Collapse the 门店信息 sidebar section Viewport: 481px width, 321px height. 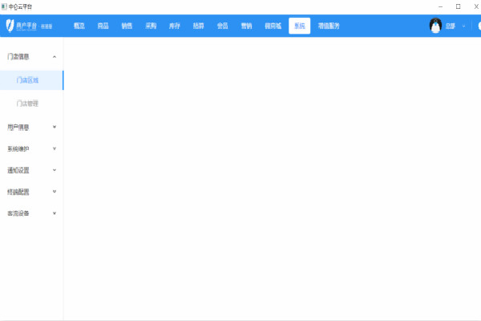(x=54, y=57)
